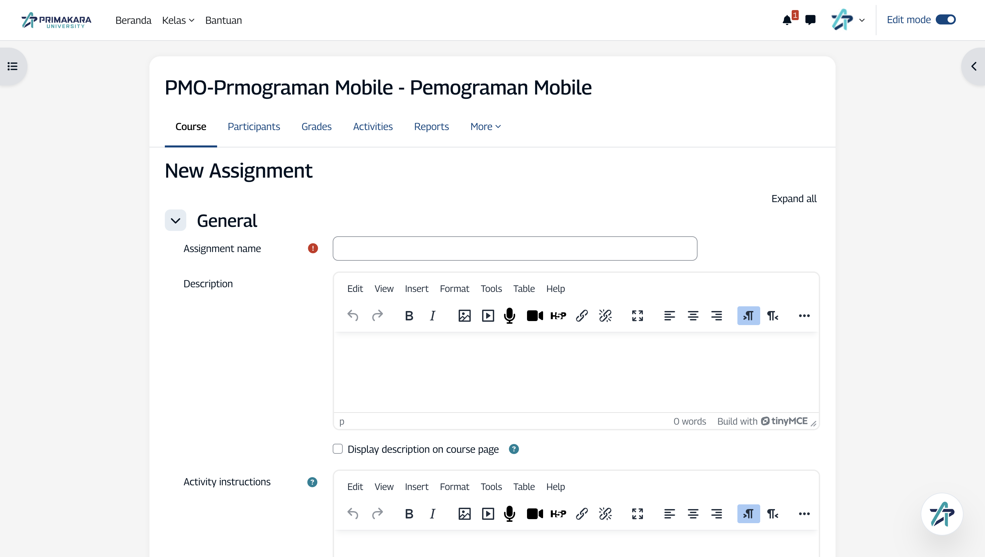Click inside the Description text area
Screen dimensions: 985x557
pyautogui.click(x=576, y=372)
